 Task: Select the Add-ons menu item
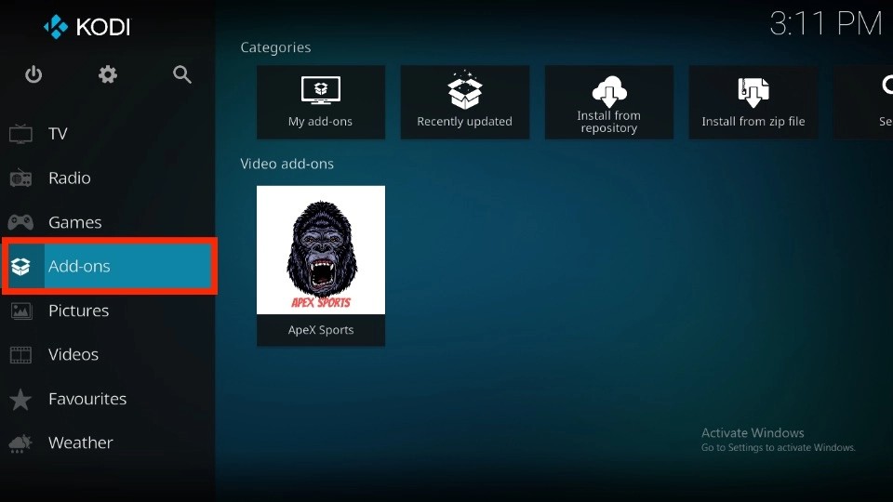click(108, 267)
